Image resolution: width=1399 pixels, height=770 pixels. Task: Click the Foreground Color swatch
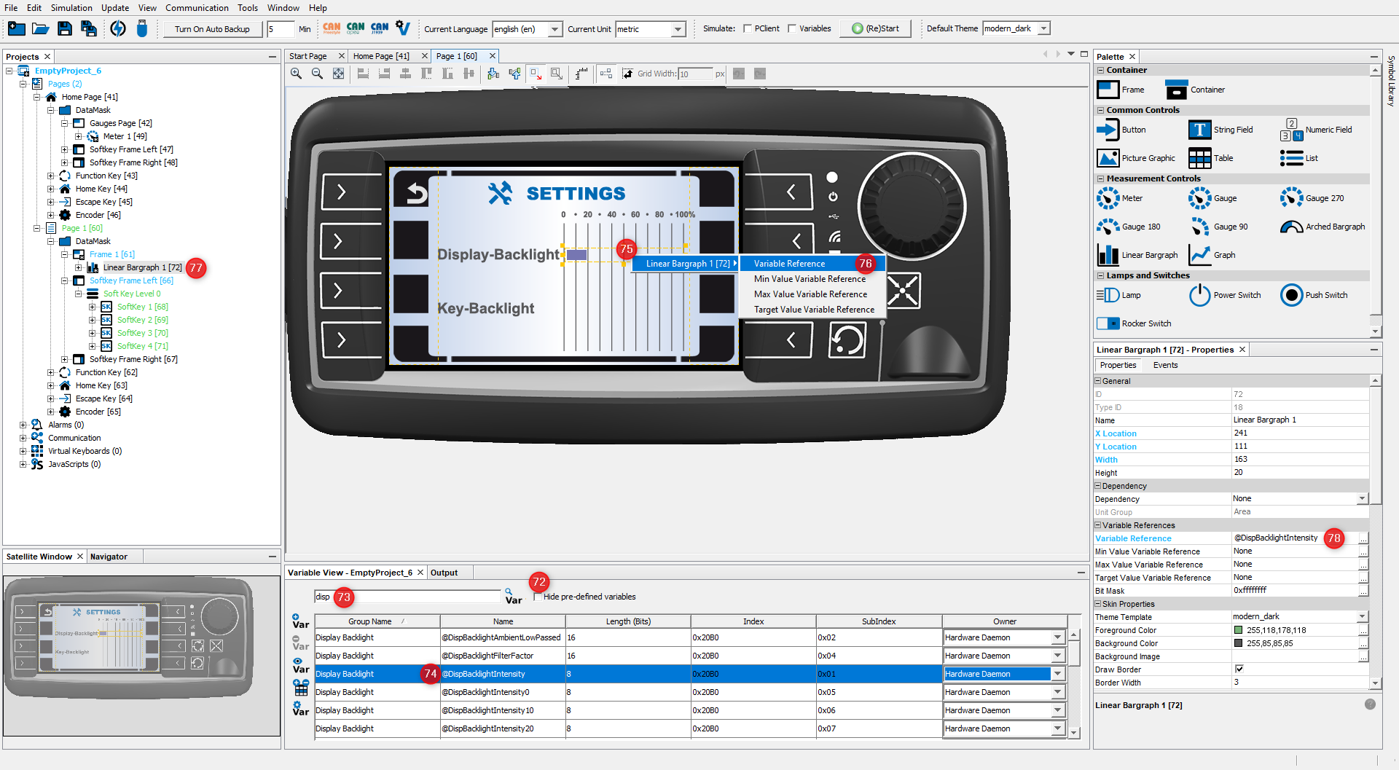coord(1238,630)
